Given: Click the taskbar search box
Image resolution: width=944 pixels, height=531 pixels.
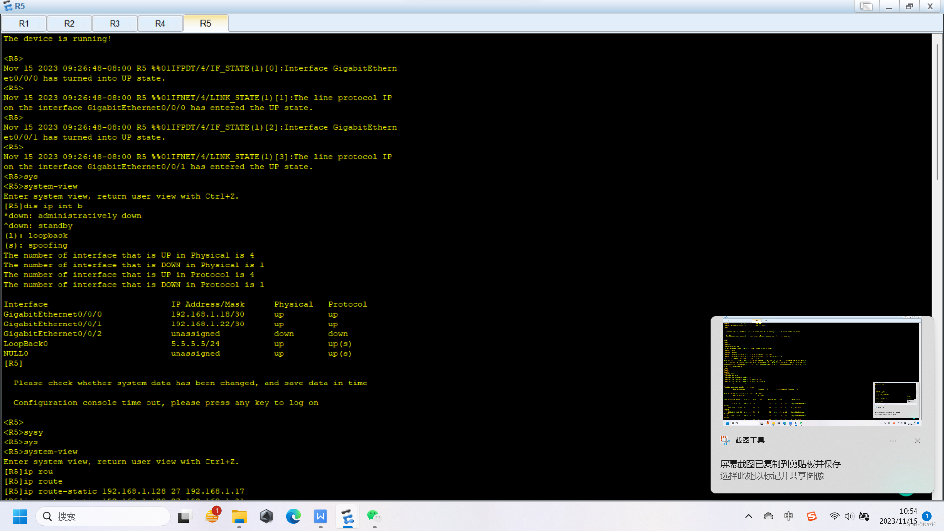Looking at the screenshot, I should click(103, 516).
